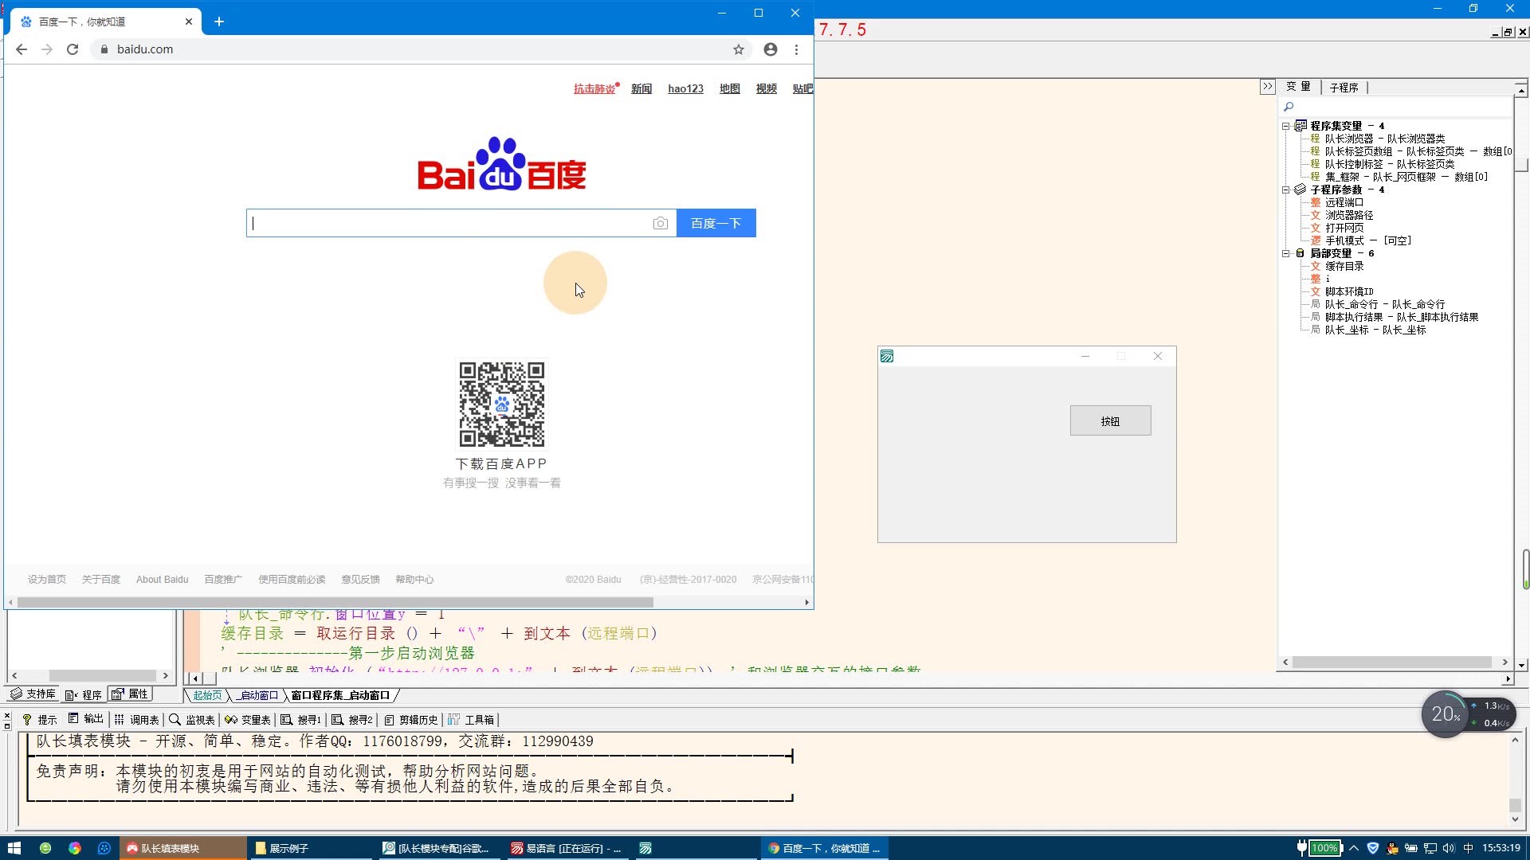Reload the baidu.com page
This screenshot has width=1530, height=860.
click(x=73, y=49)
